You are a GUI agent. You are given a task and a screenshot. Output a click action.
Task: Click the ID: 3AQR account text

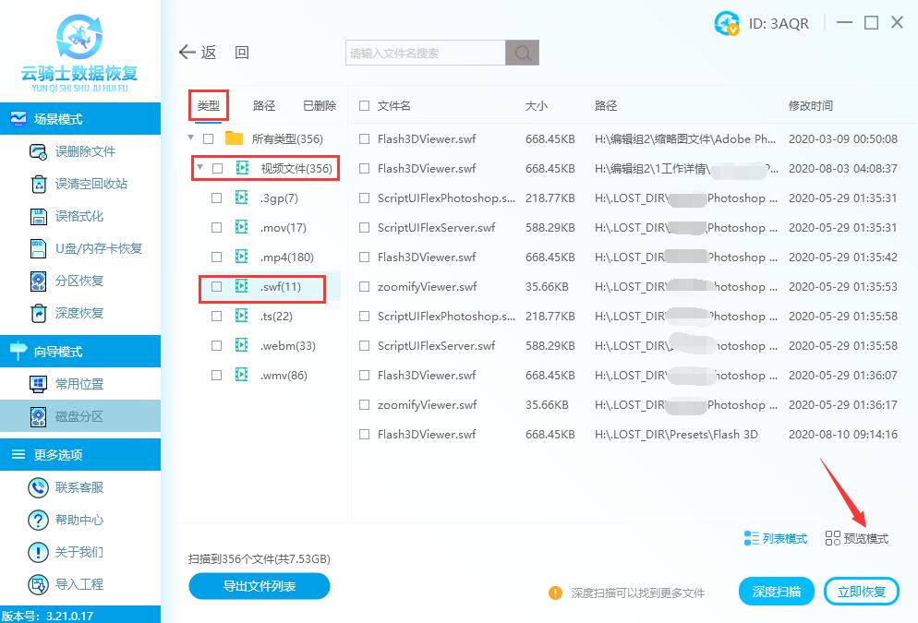[x=779, y=23]
